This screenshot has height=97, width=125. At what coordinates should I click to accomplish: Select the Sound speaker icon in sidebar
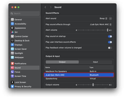(x=12, y=68)
